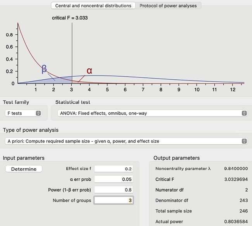Click the Number of groups field
This screenshot has width=252, height=226.
[114, 200]
